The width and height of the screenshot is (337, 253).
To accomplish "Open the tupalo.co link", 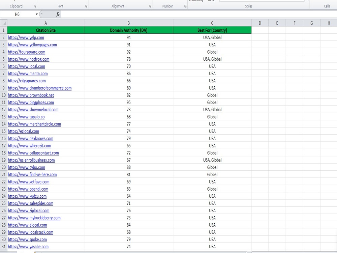I will [x=26, y=117].
